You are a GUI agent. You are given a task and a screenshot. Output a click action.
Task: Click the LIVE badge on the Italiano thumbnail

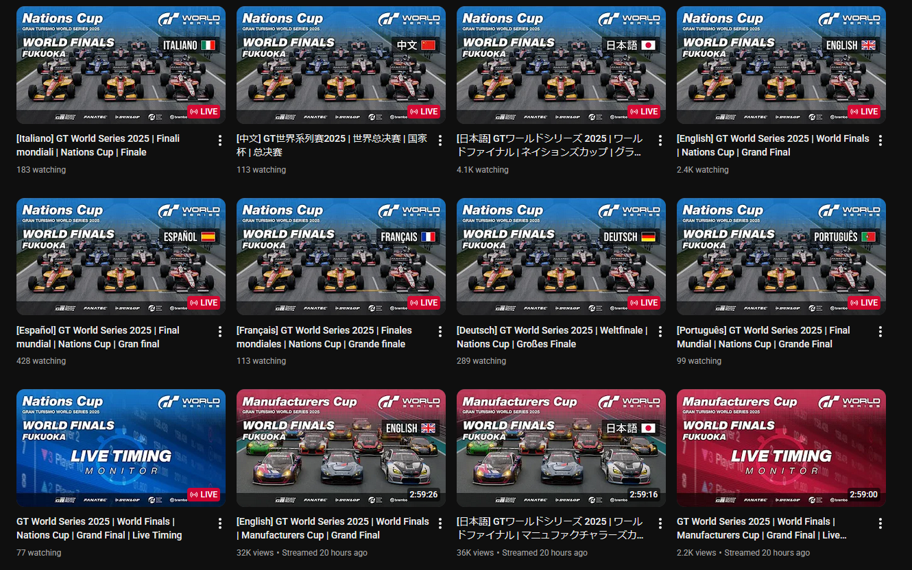pyautogui.click(x=204, y=112)
